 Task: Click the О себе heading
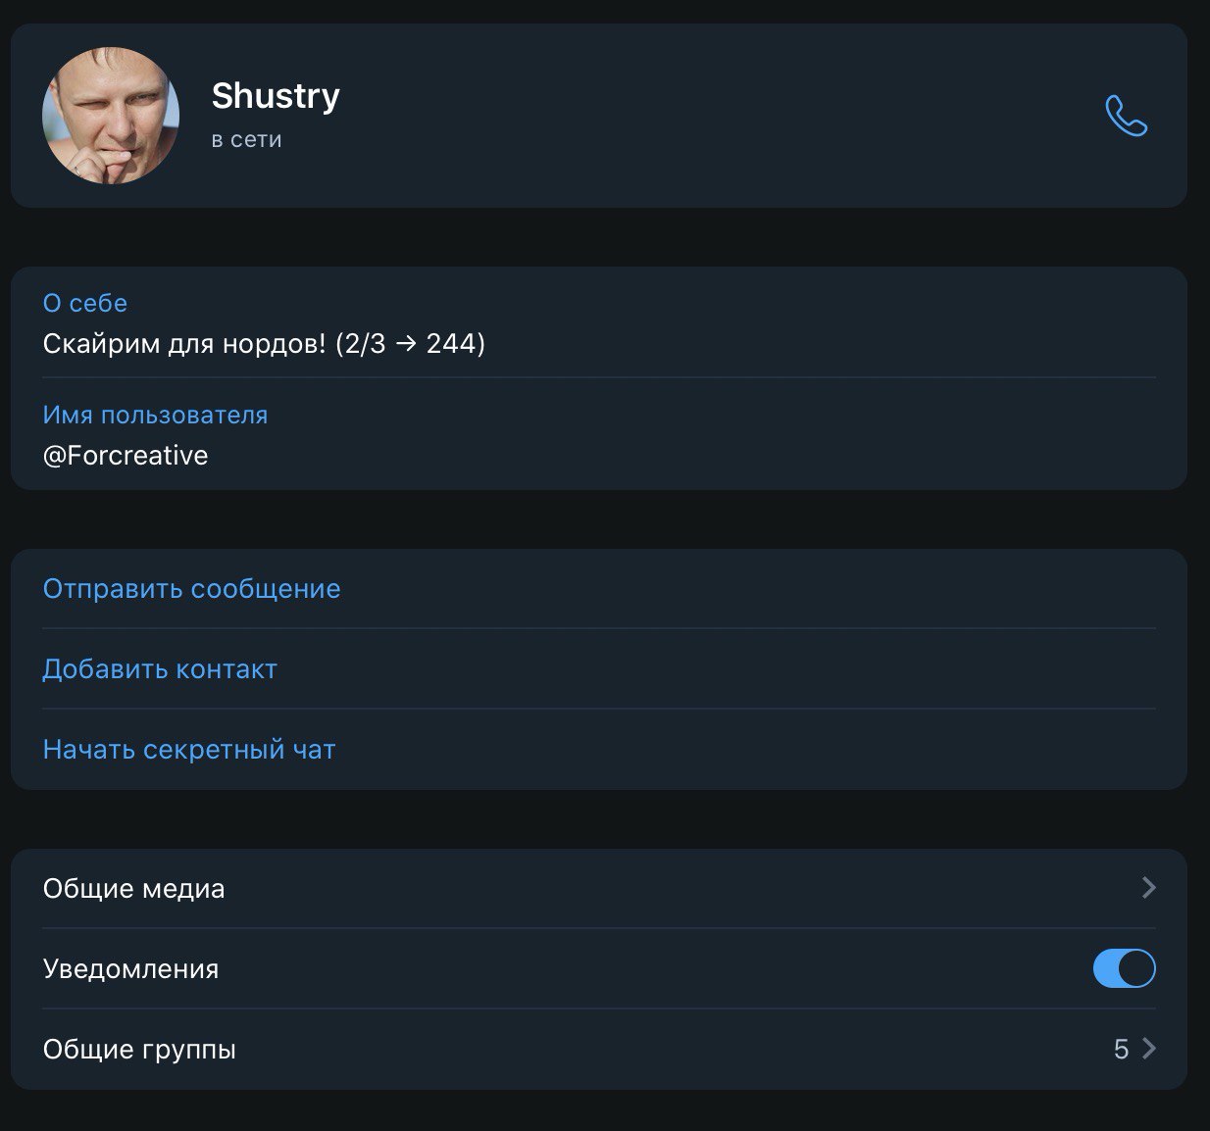click(85, 303)
